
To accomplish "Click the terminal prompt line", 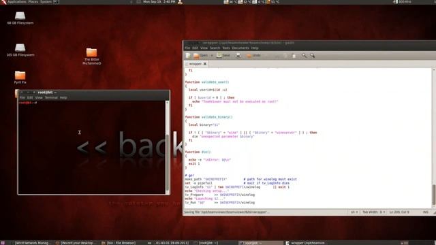I will pos(28,103).
